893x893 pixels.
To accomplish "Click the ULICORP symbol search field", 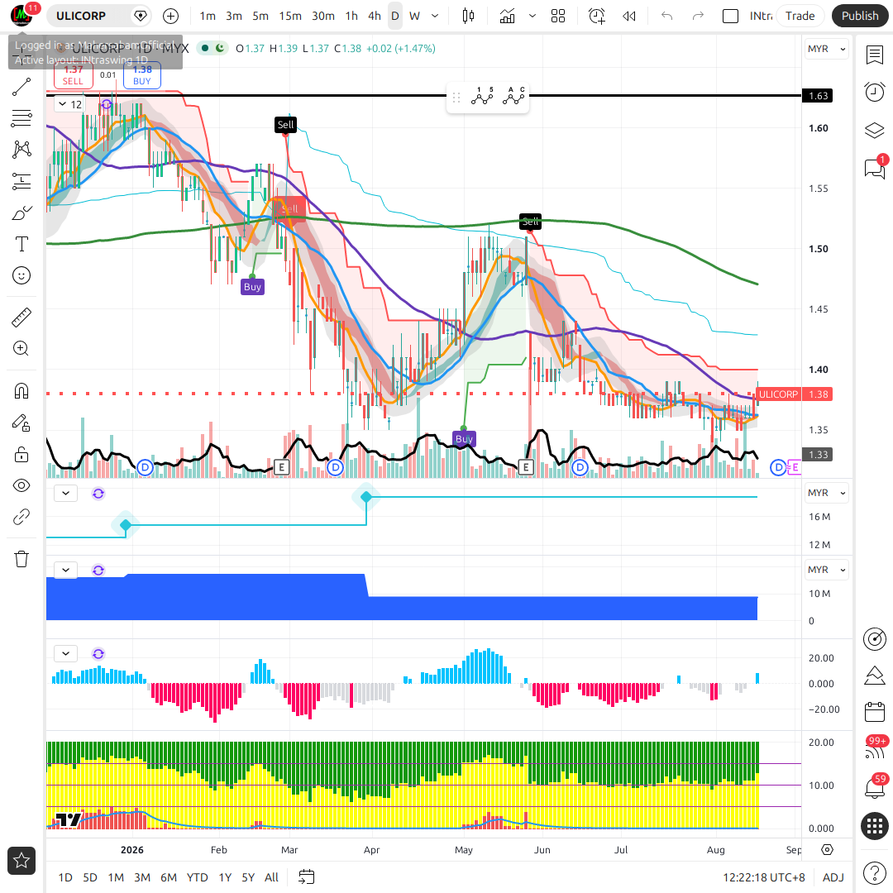I will click(81, 16).
